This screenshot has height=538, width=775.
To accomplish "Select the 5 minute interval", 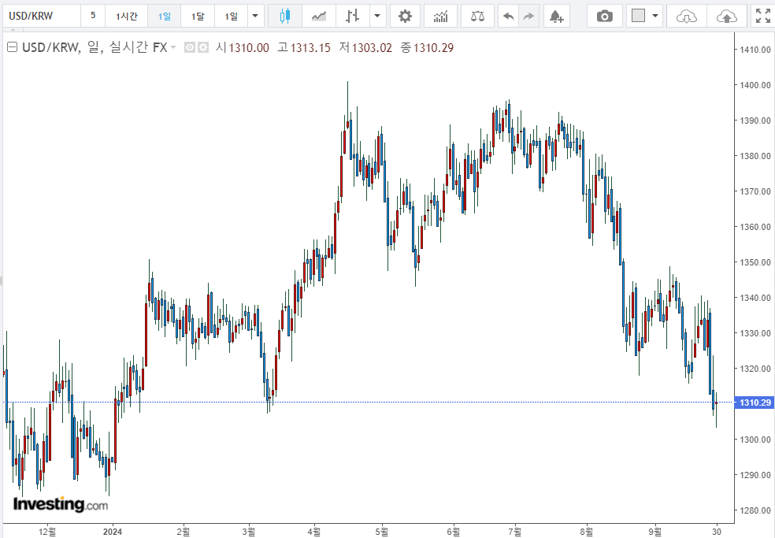I will point(93,16).
